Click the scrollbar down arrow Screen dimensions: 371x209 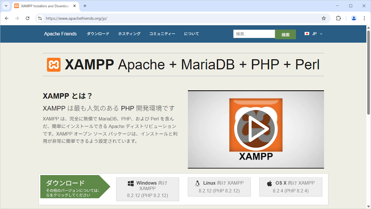click(368, 206)
